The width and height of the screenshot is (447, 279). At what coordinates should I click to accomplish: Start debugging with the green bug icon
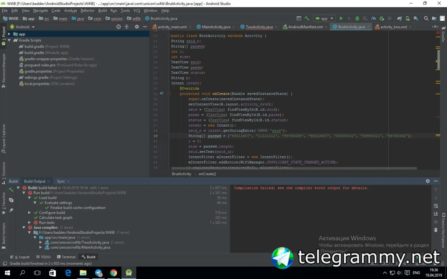[357, 18]
